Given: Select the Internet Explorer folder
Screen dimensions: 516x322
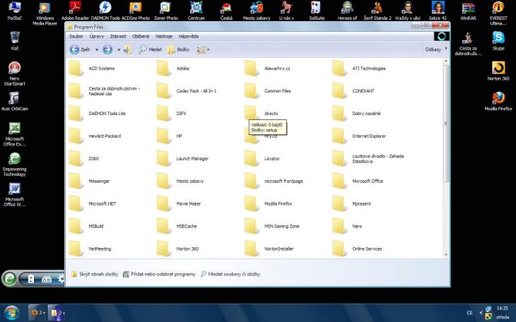Looking at the screenshot, I should [359, 136].
